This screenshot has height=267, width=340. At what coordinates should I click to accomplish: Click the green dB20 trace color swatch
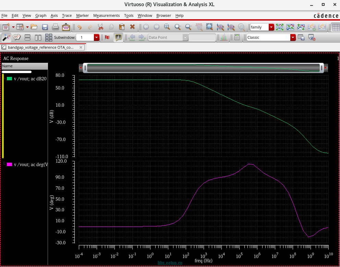tap(9, 79)
